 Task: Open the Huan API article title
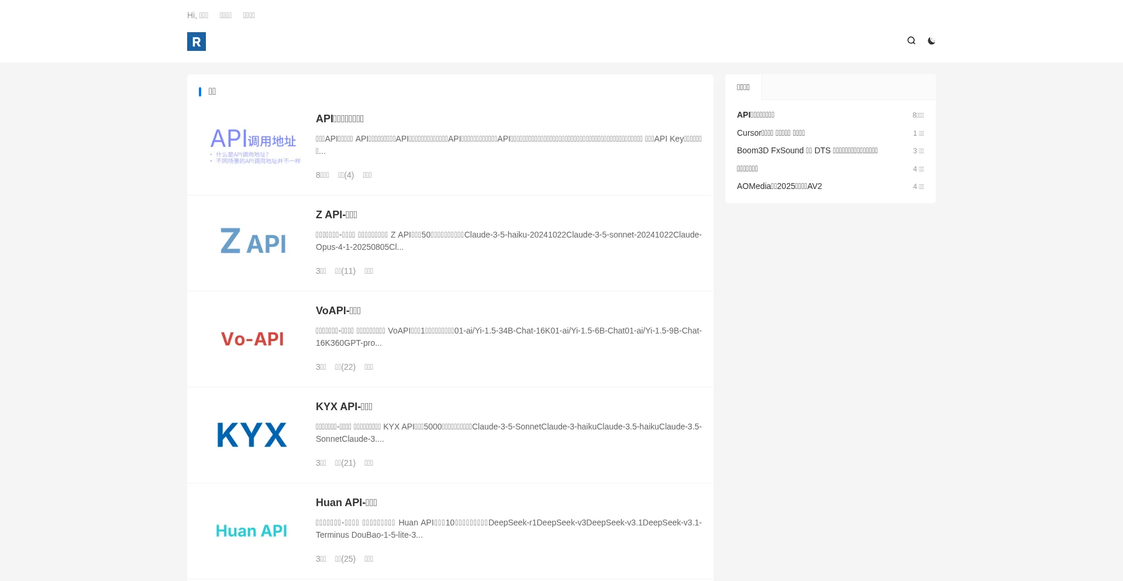346,503
